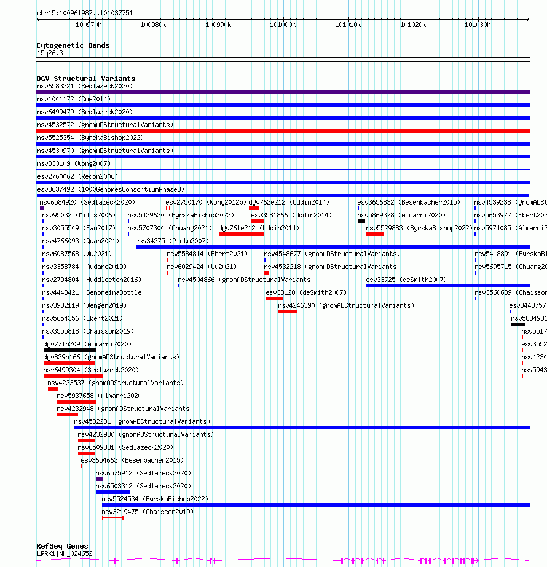Select the red dgv761e212 variant bar
Viewport: 547px width, 567px height.
(x=242, y=234)
